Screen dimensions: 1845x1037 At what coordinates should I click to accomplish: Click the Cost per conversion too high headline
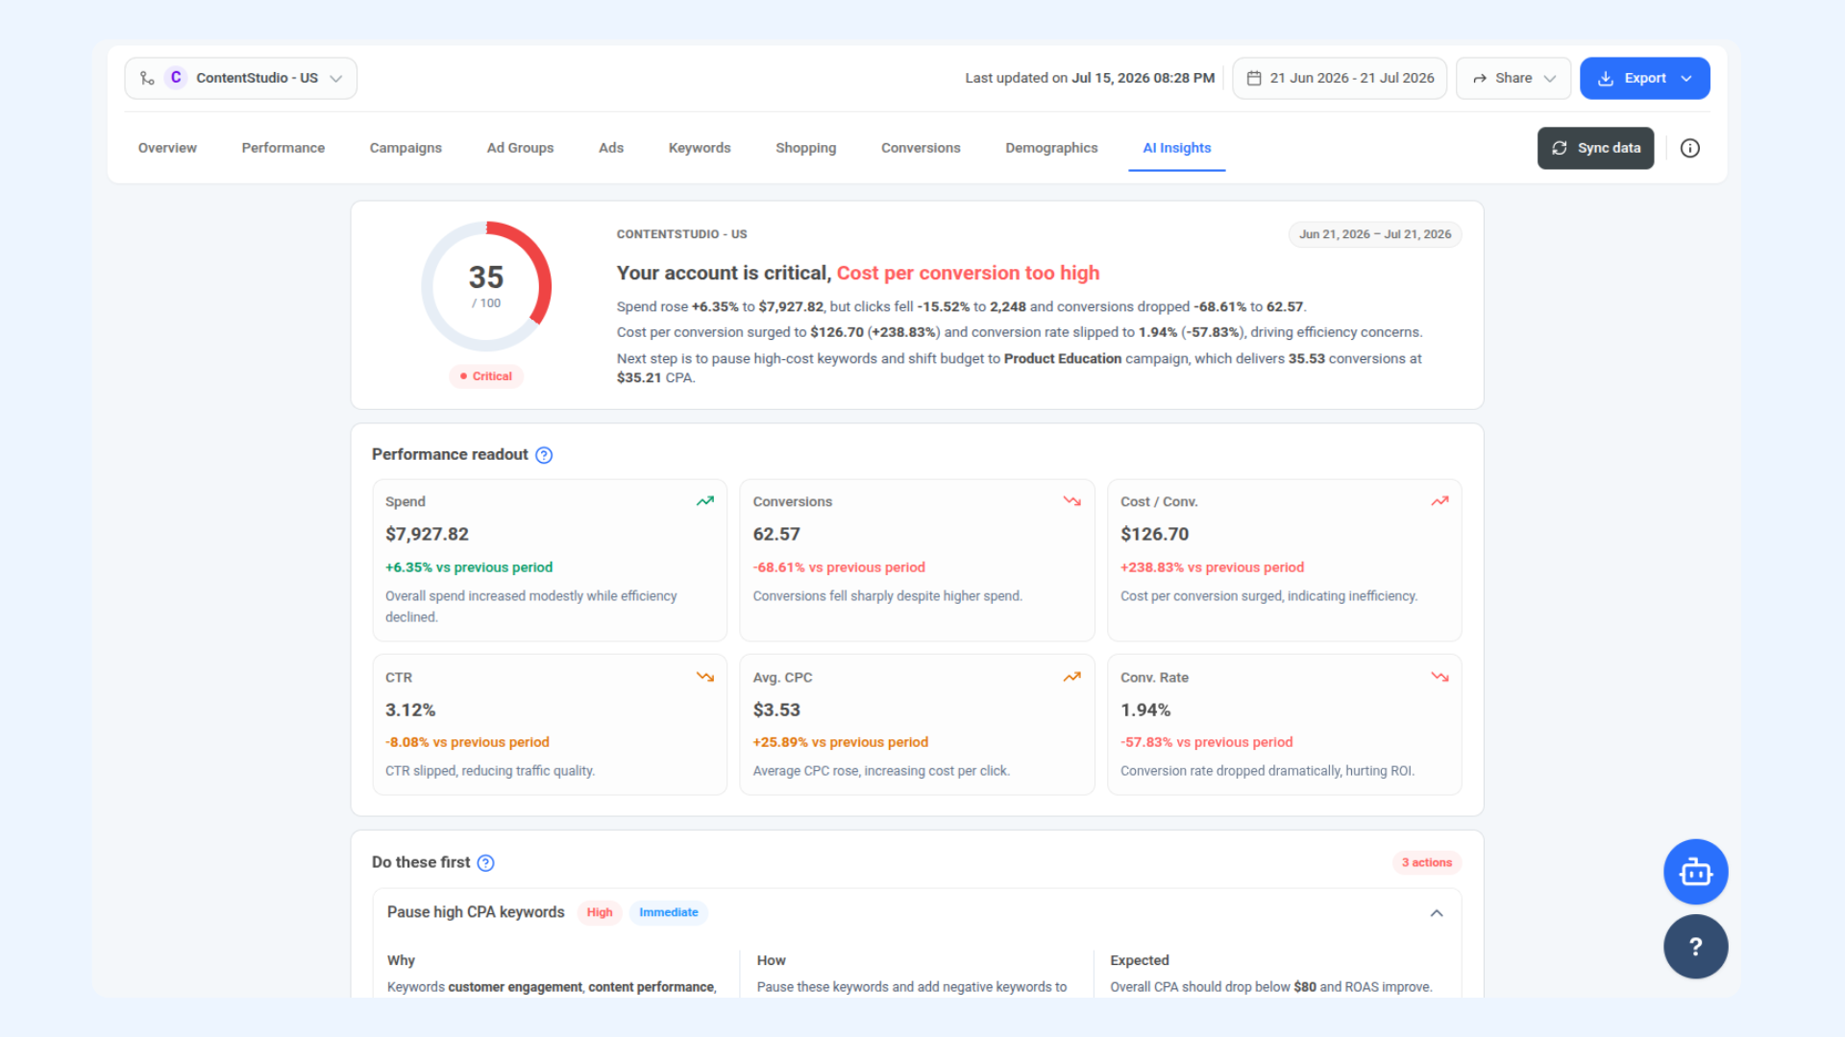pos(968,274)
